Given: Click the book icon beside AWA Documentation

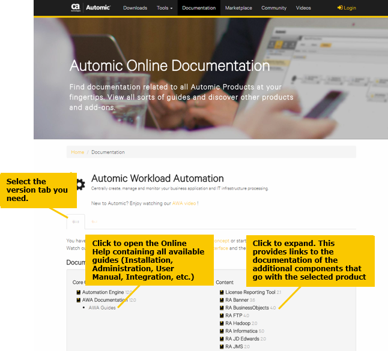Looking at the screenshot, I should 78,300.
